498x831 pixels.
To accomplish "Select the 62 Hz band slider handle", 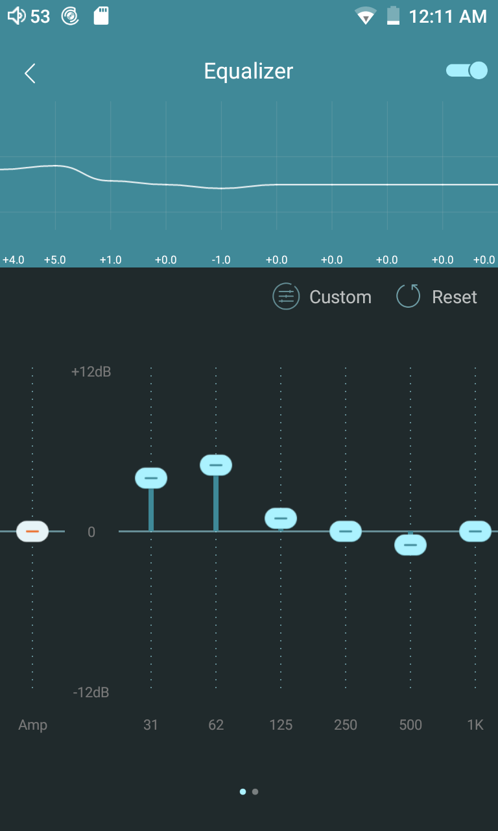I will pos(216,465).
